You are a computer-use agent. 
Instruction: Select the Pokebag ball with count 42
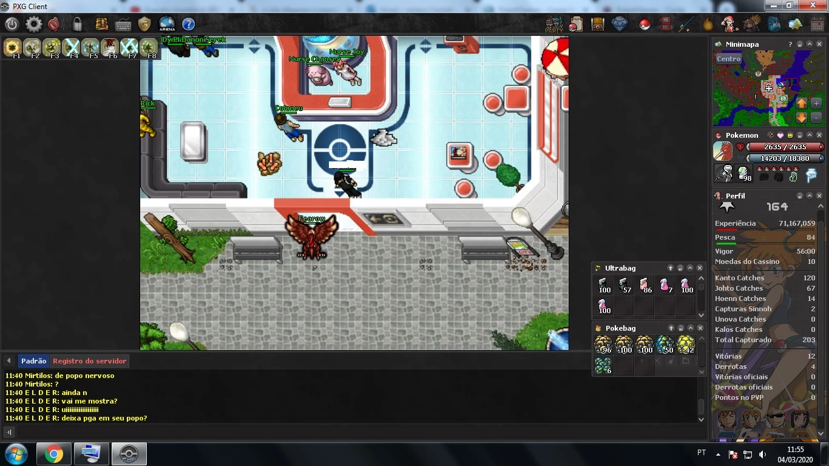coord(685,345)
